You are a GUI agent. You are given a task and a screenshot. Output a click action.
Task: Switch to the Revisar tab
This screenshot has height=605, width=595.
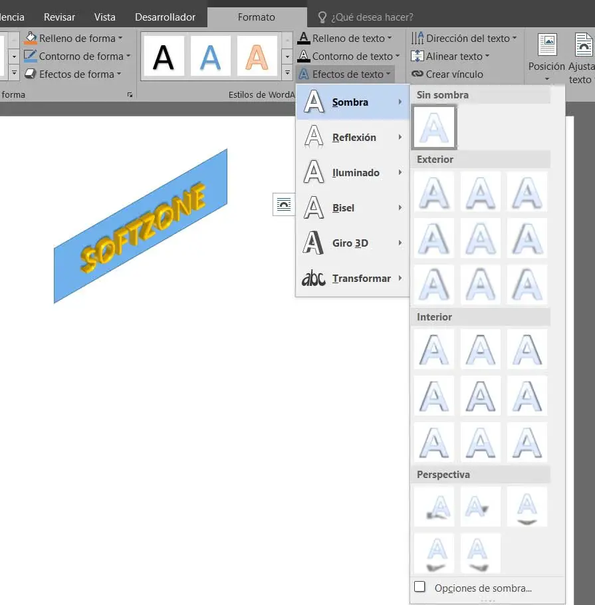click(59, 17)
